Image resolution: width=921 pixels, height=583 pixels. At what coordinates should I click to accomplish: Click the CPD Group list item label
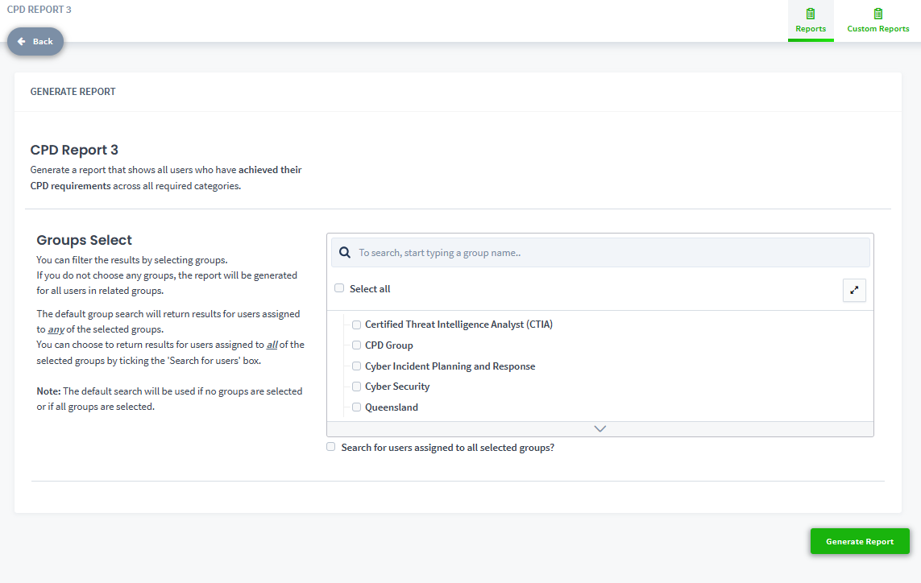388,345
